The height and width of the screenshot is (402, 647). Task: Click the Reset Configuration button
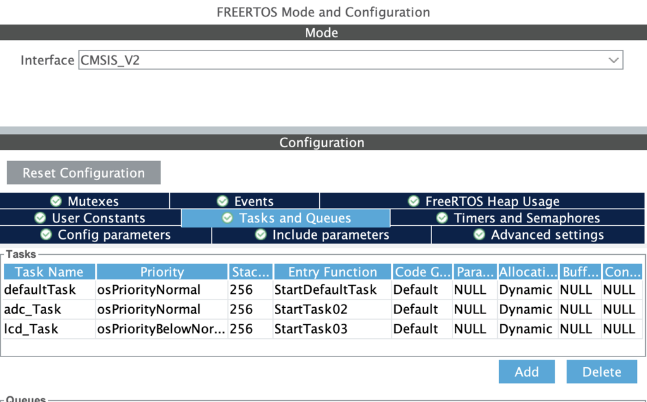click(x=83, y=173)
